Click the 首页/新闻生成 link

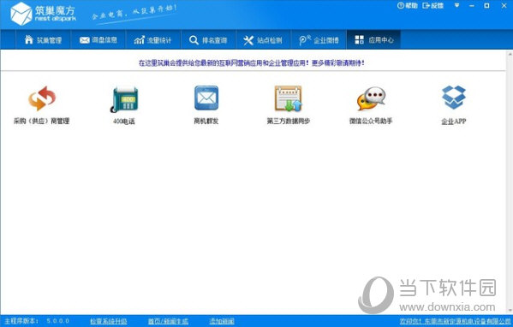[168, 321]
